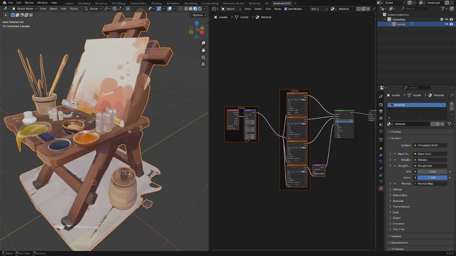
Task: Open the Scene properties tab icon
Action: coord(381,125)
